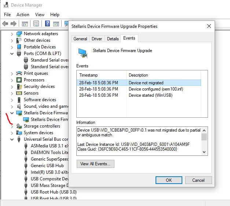Switch to the Driver tab
This screenshot has height=206, width=230.
tap(97, 39)
